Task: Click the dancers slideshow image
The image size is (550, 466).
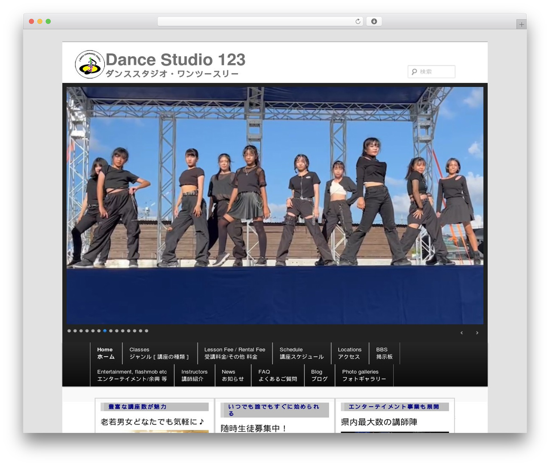Action: click(x=275, y=205)
